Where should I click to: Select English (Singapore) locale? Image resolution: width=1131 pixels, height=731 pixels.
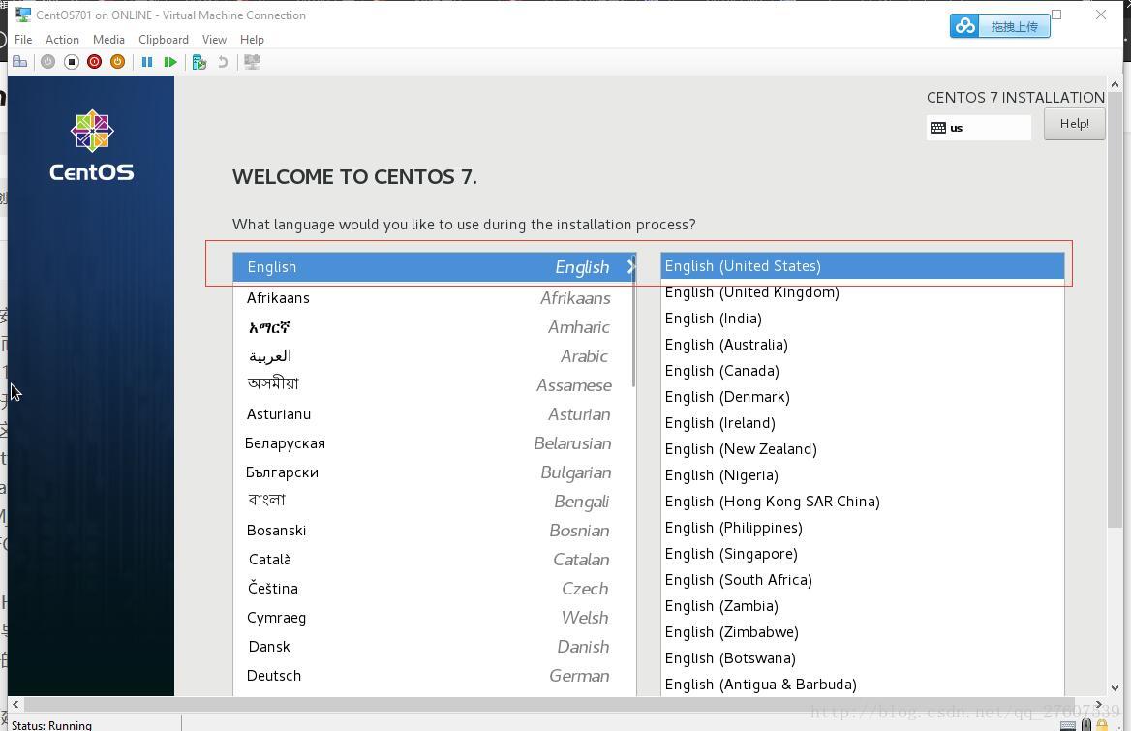(862, 554)
